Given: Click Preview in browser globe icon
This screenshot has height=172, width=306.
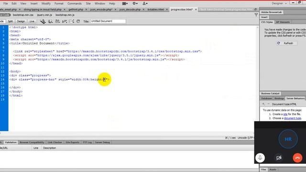Looking at the screenshot, I should tap(50, 21).
